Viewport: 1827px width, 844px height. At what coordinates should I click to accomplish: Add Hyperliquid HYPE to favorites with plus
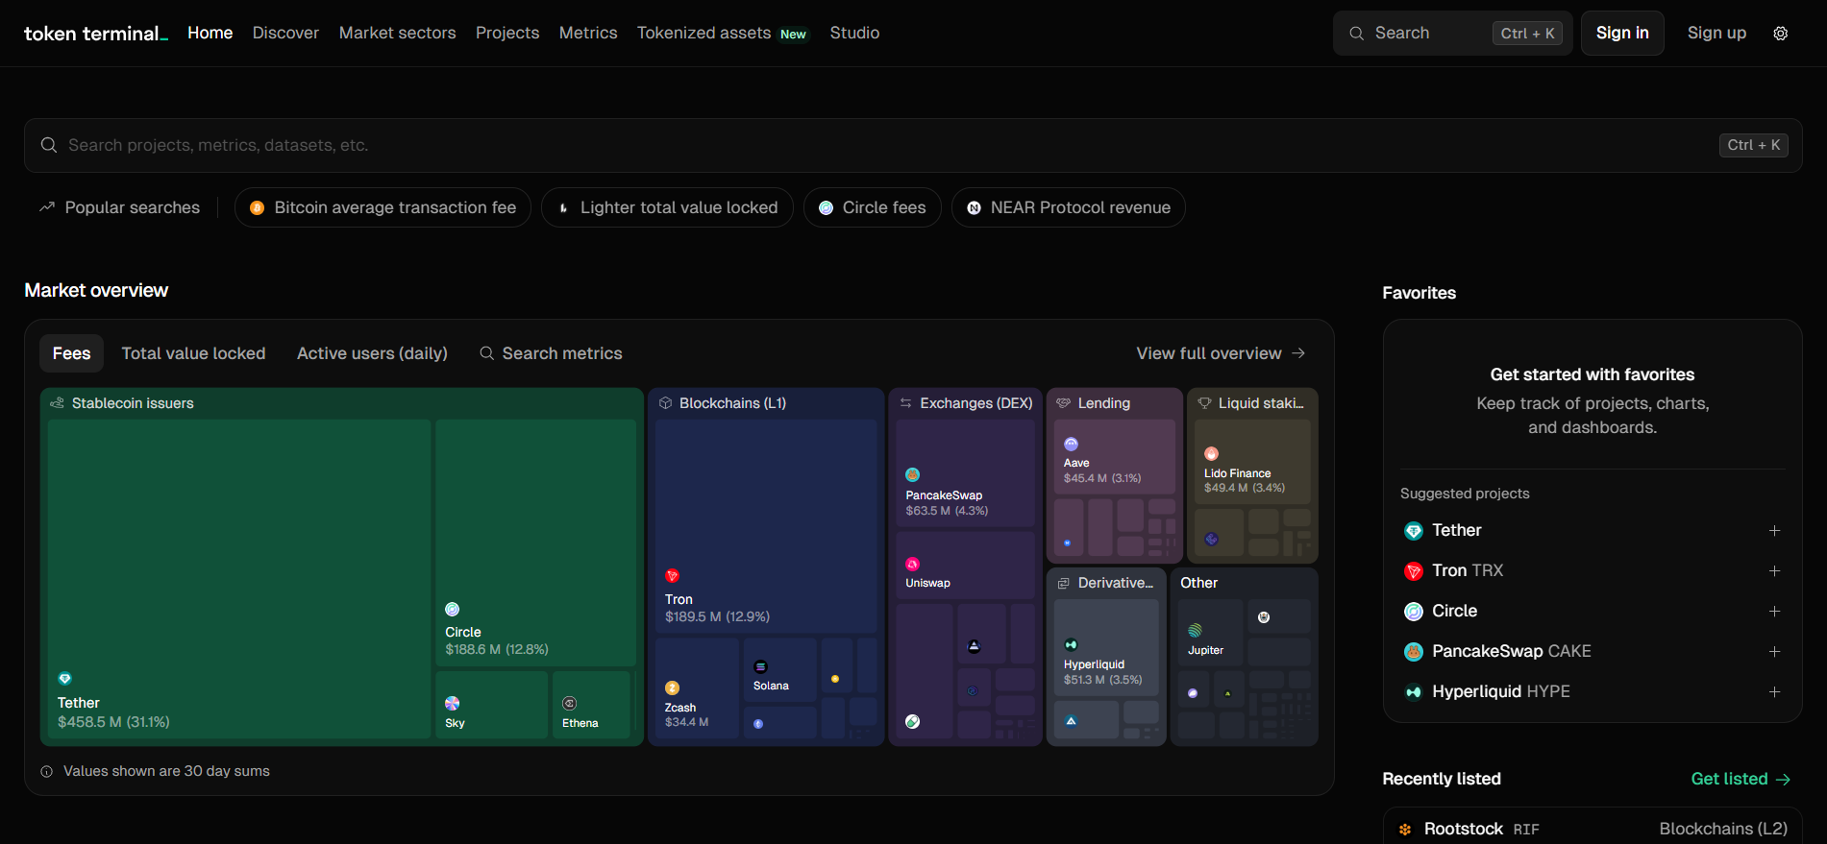pos(1774,692)
